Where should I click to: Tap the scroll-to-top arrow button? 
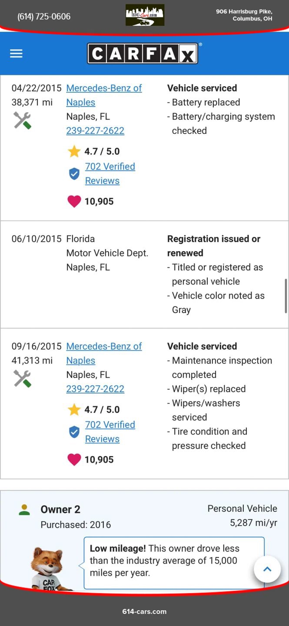click(x=267, y=569)
